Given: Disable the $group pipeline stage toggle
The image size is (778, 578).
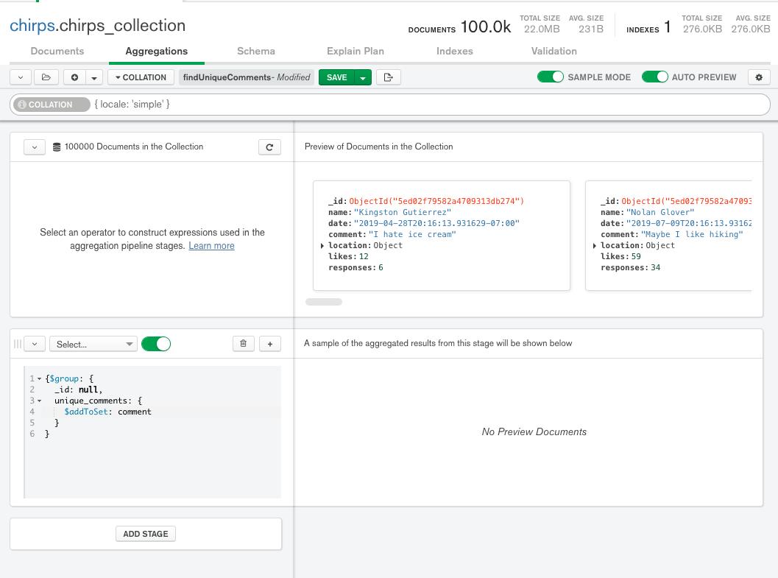Looking at the screenshot, I should pos(156,343).
